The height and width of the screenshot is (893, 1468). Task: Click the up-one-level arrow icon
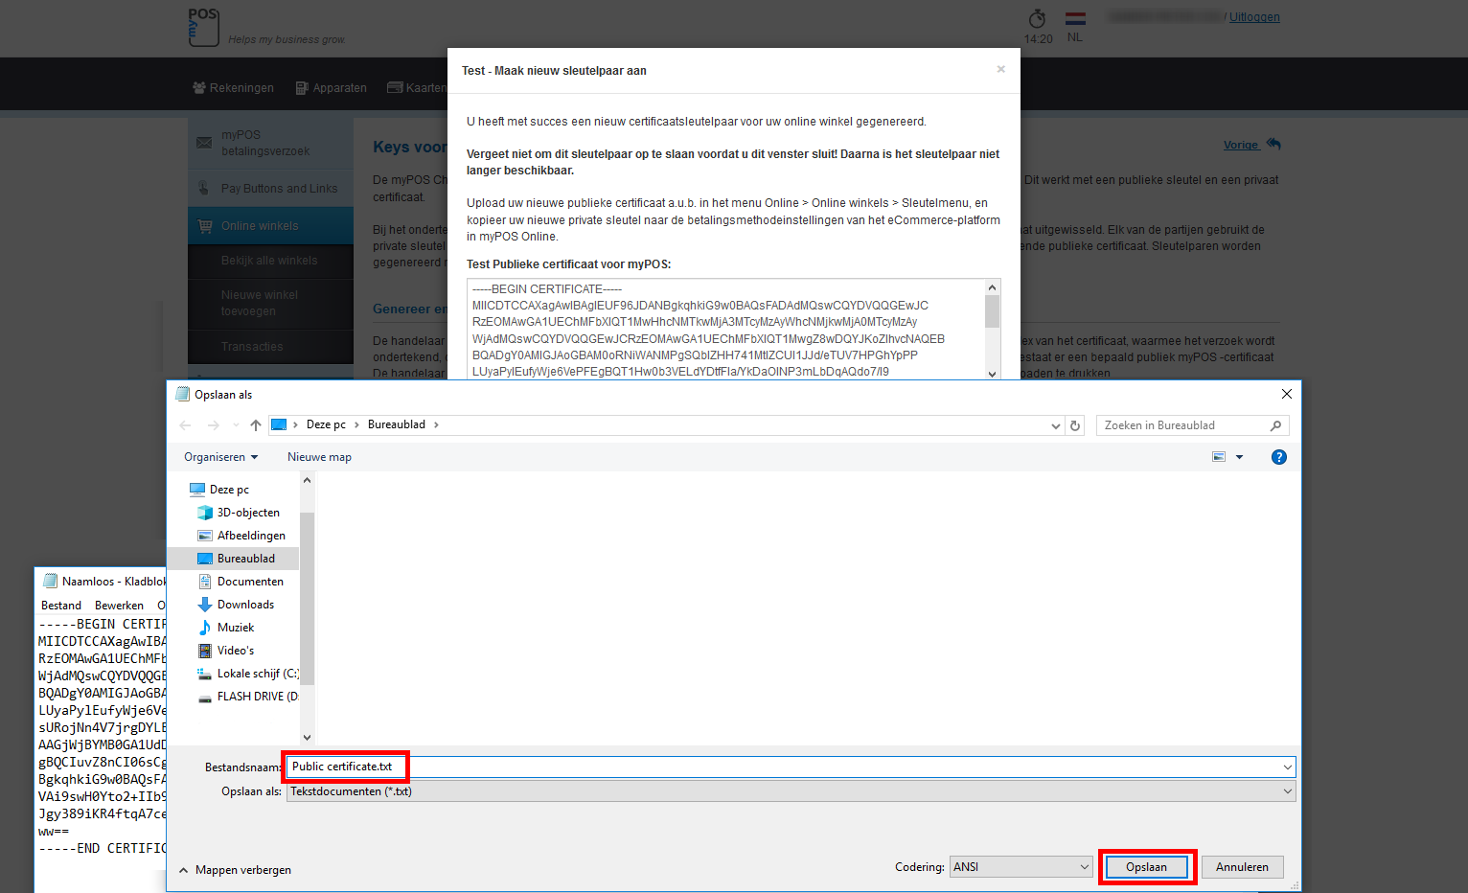pos(256,425)
